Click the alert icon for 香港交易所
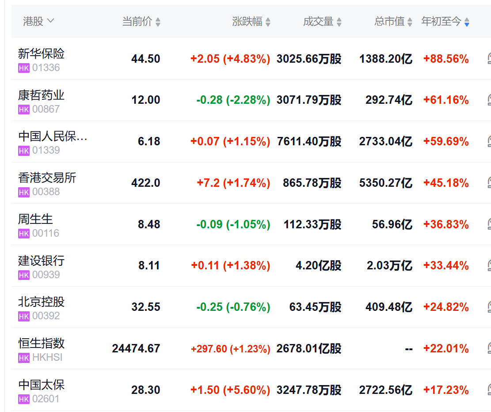This screenshot has width=491, height=412. pyautogui.click(x=489, y=183)
